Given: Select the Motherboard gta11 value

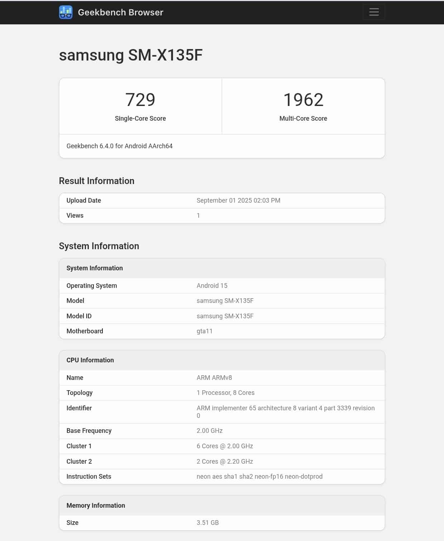Looking at the screenshot, I should pos(204,331).
